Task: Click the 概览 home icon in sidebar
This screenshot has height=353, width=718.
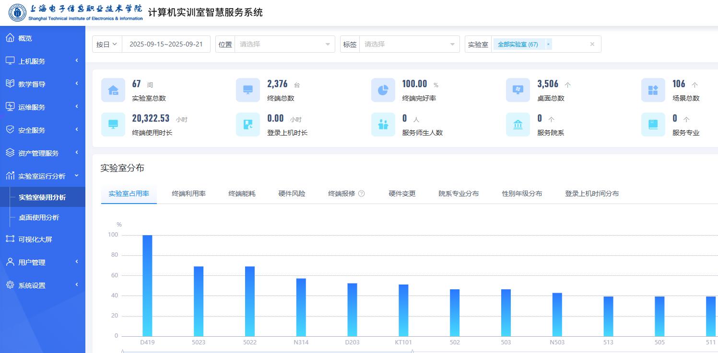Action: [x=10, y=38]
